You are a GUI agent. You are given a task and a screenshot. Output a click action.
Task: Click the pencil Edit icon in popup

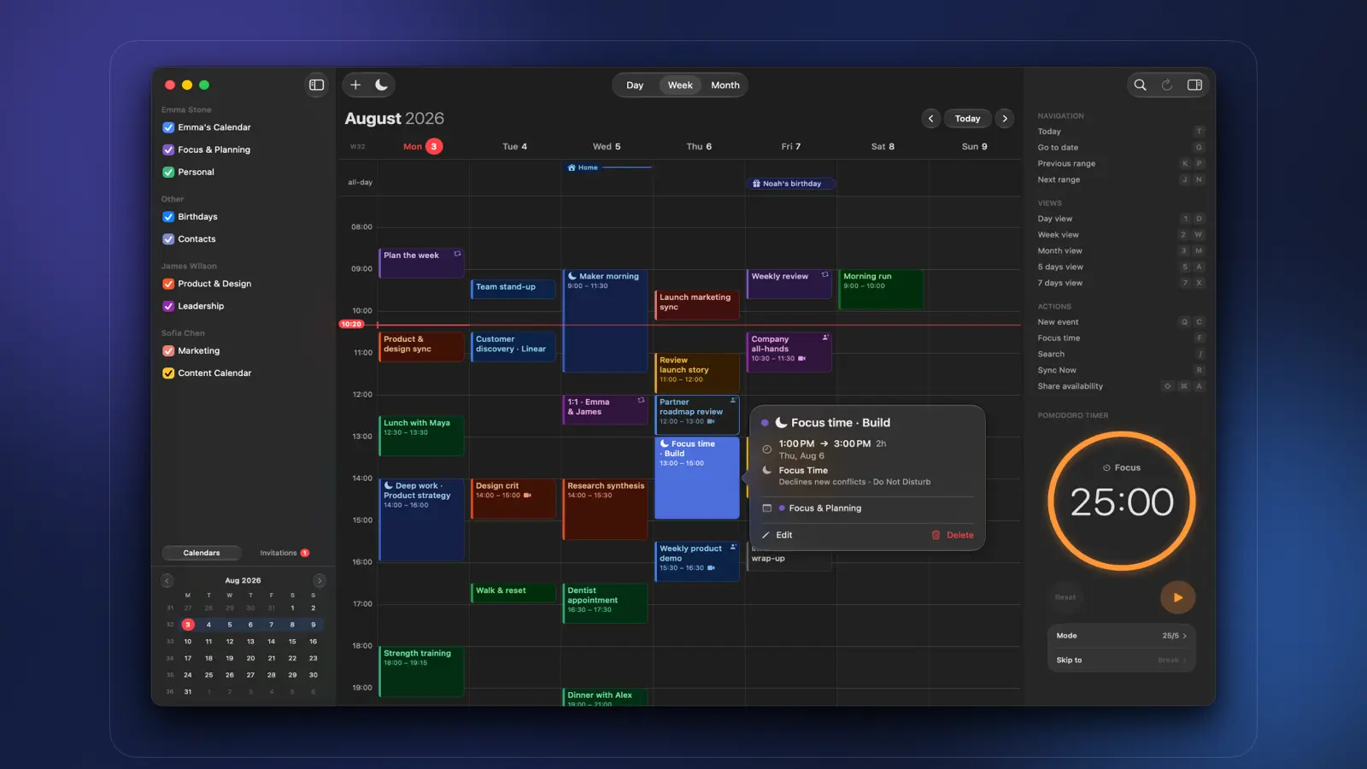pyautogui.click(x=766, y=535)
